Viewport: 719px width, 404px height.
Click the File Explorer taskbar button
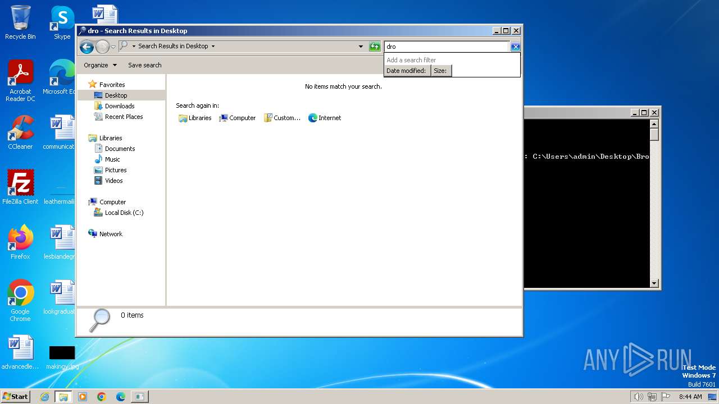tap(63, 397)
